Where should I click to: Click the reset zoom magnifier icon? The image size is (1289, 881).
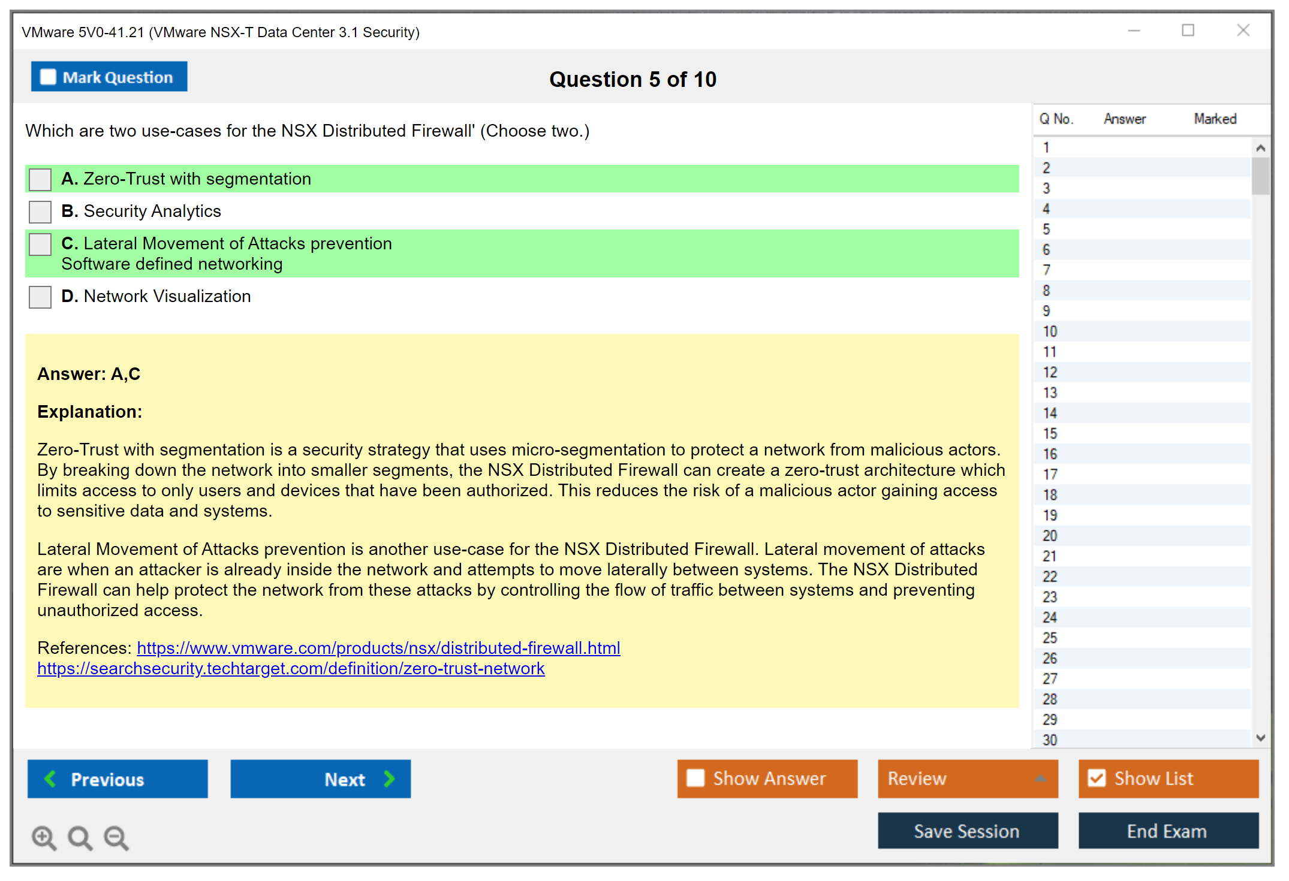(80, 837)
